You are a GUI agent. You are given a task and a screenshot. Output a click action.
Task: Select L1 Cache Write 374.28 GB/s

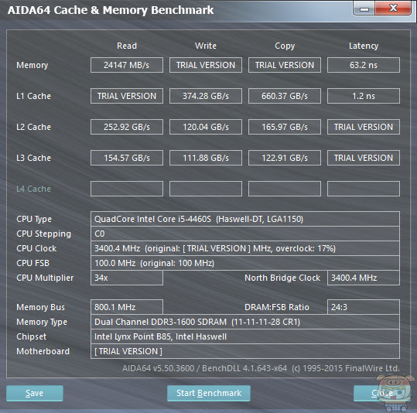click(206, 96)
